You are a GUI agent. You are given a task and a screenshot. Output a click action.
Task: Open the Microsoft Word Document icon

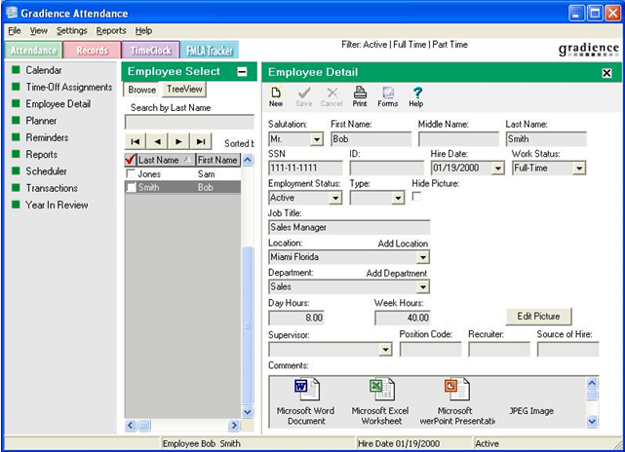tap(303, 390)
